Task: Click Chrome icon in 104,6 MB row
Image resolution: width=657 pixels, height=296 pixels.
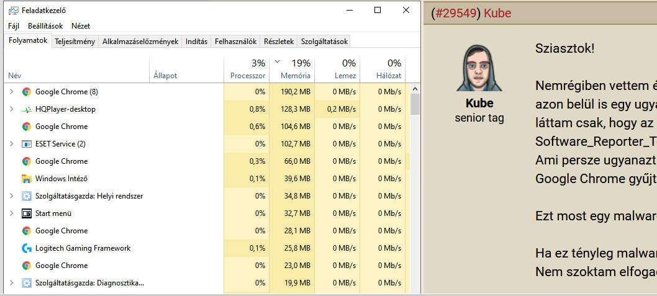Action: point(27,127)
